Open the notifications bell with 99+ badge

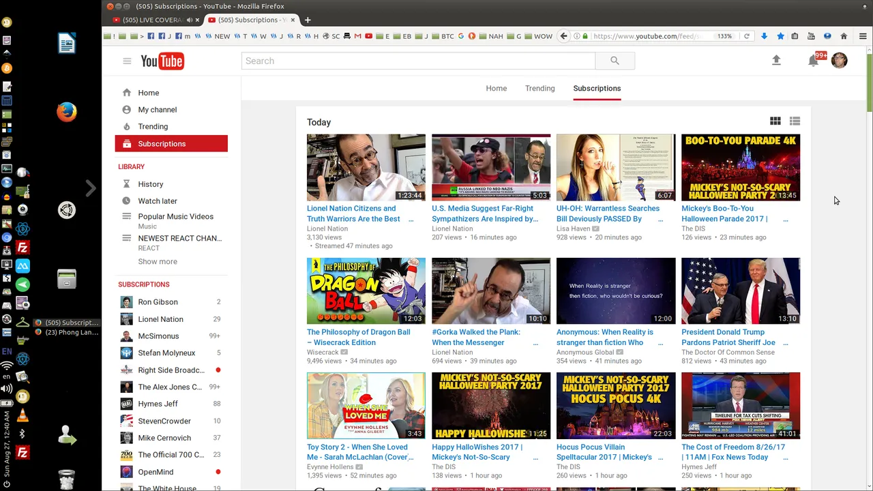point(813,61)
